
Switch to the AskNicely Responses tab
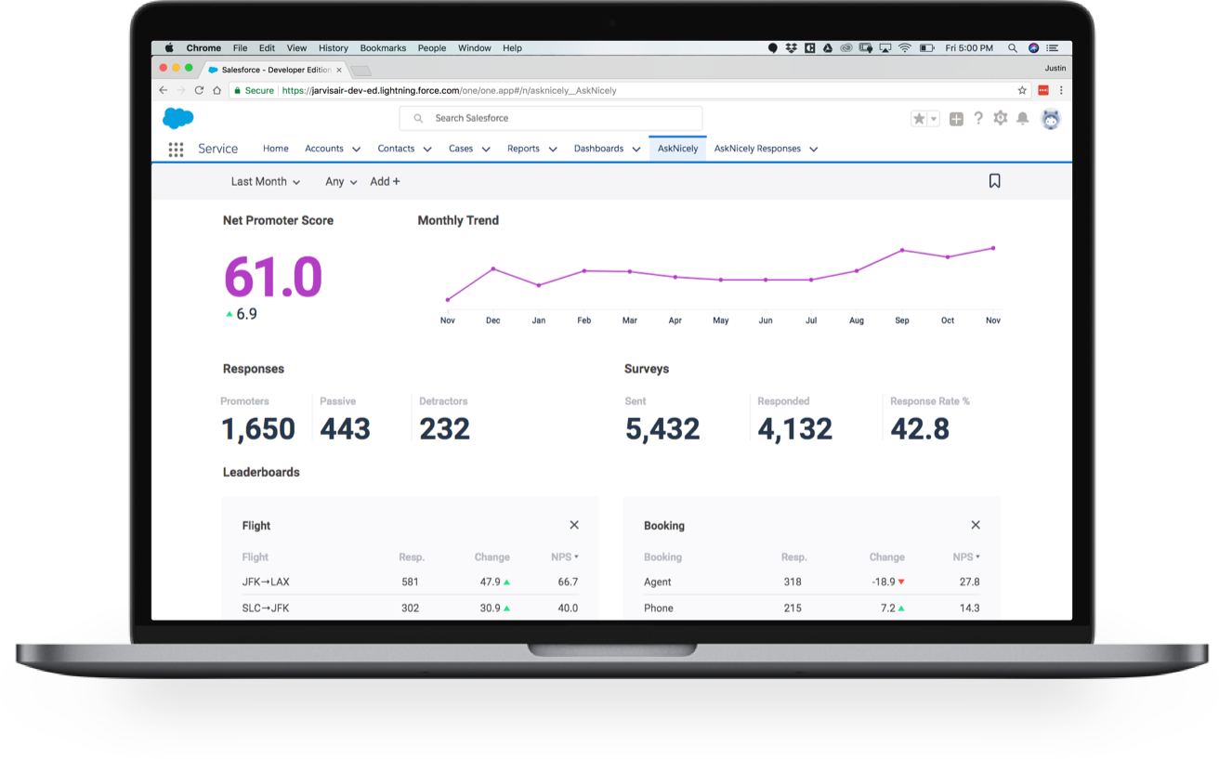[x=757, y=149]
